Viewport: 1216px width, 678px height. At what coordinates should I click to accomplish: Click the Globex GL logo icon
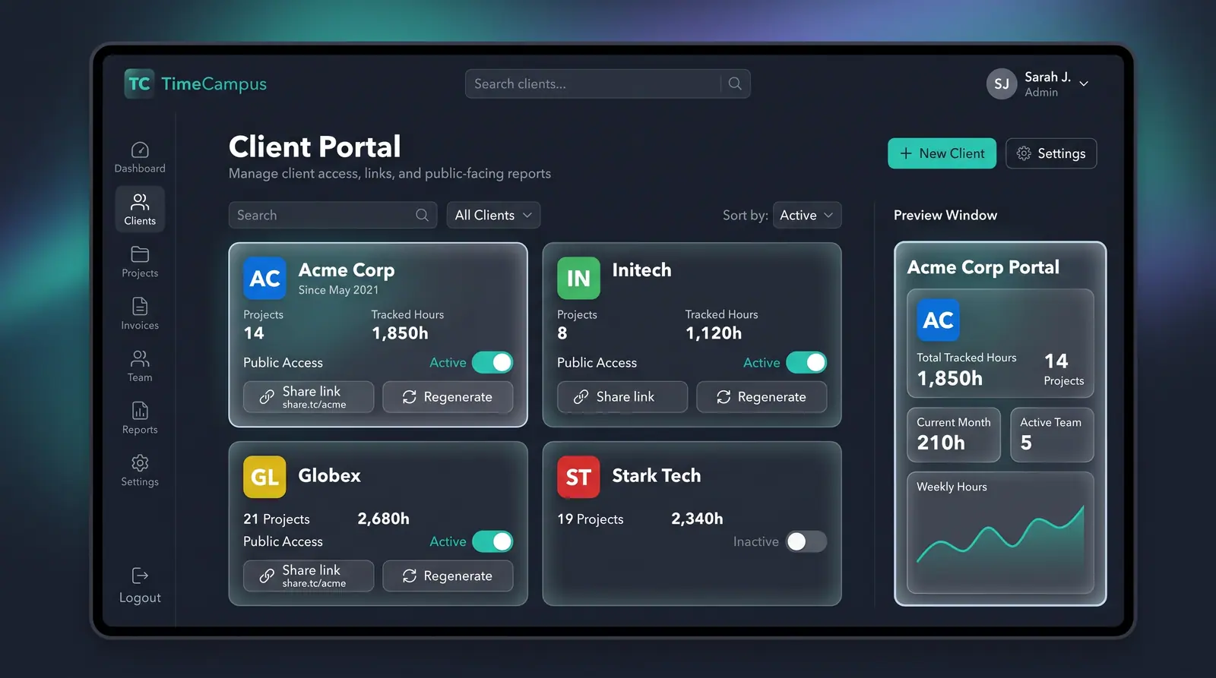[264, 477]
